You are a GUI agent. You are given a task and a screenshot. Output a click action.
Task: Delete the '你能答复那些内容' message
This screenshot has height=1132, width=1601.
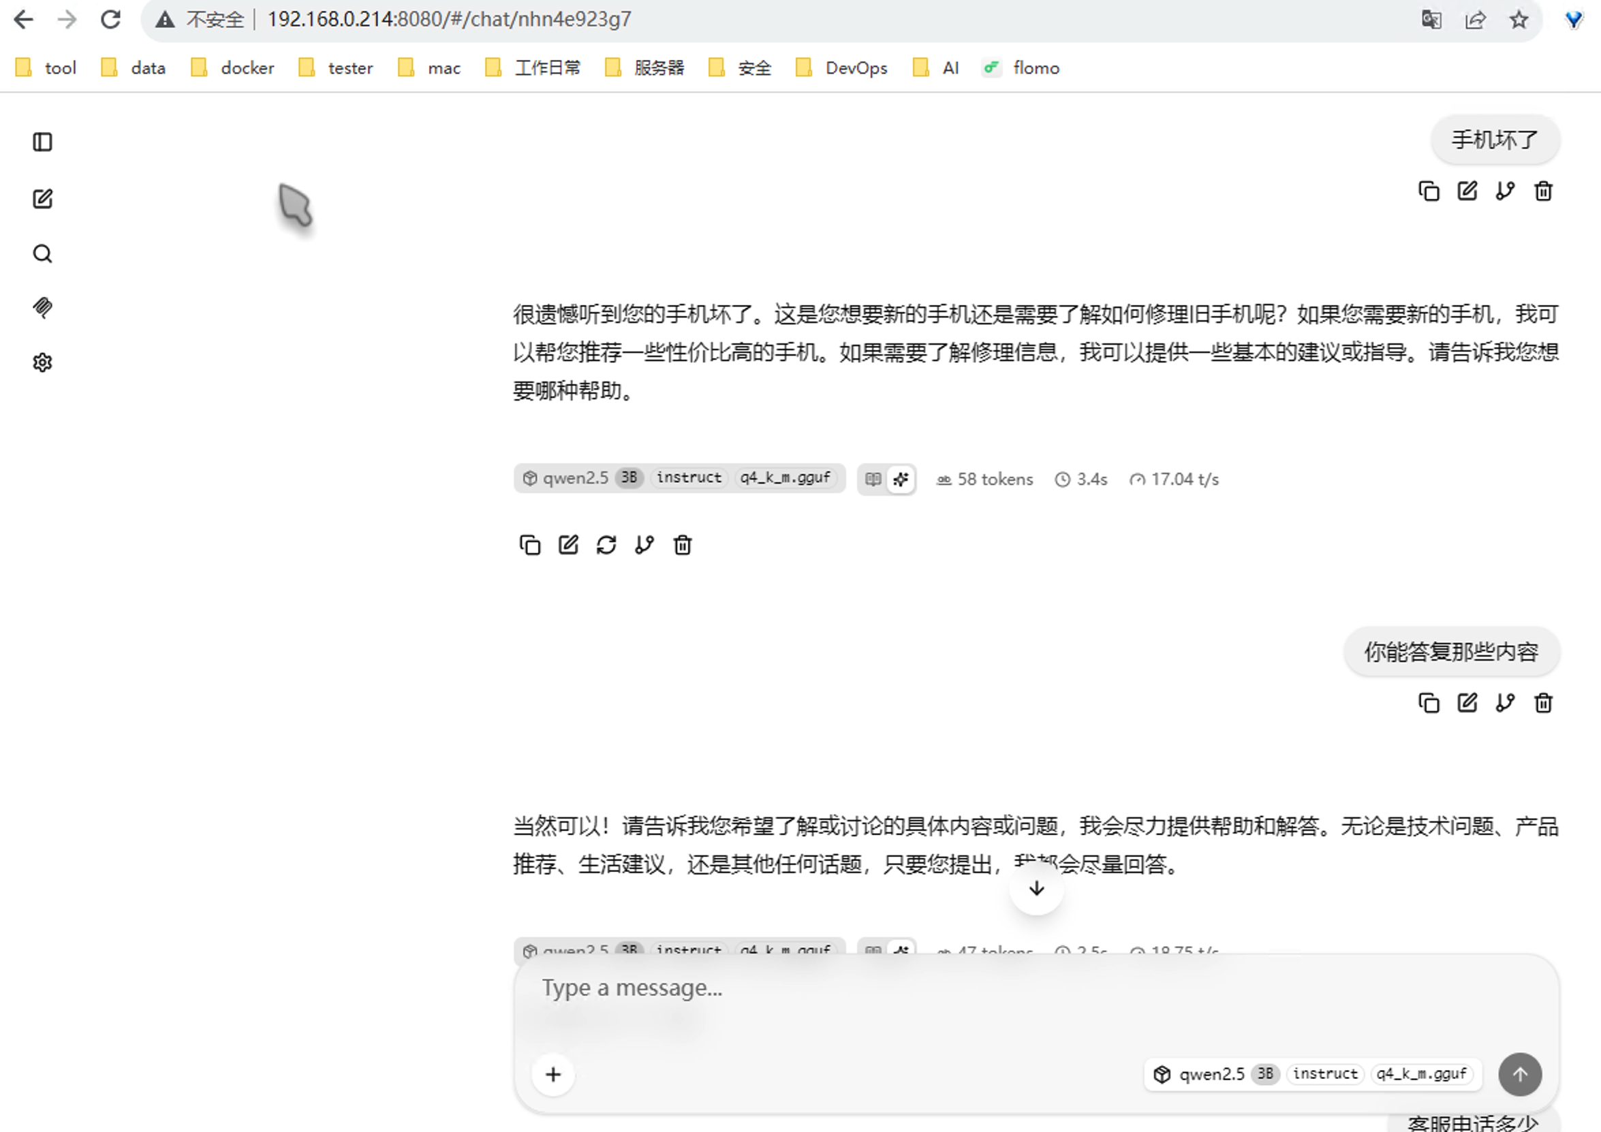pos(1543,704)
